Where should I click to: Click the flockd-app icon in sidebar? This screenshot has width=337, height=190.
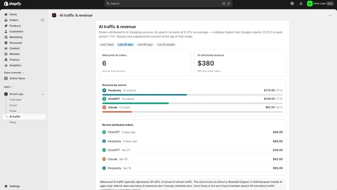pos(6,94)
